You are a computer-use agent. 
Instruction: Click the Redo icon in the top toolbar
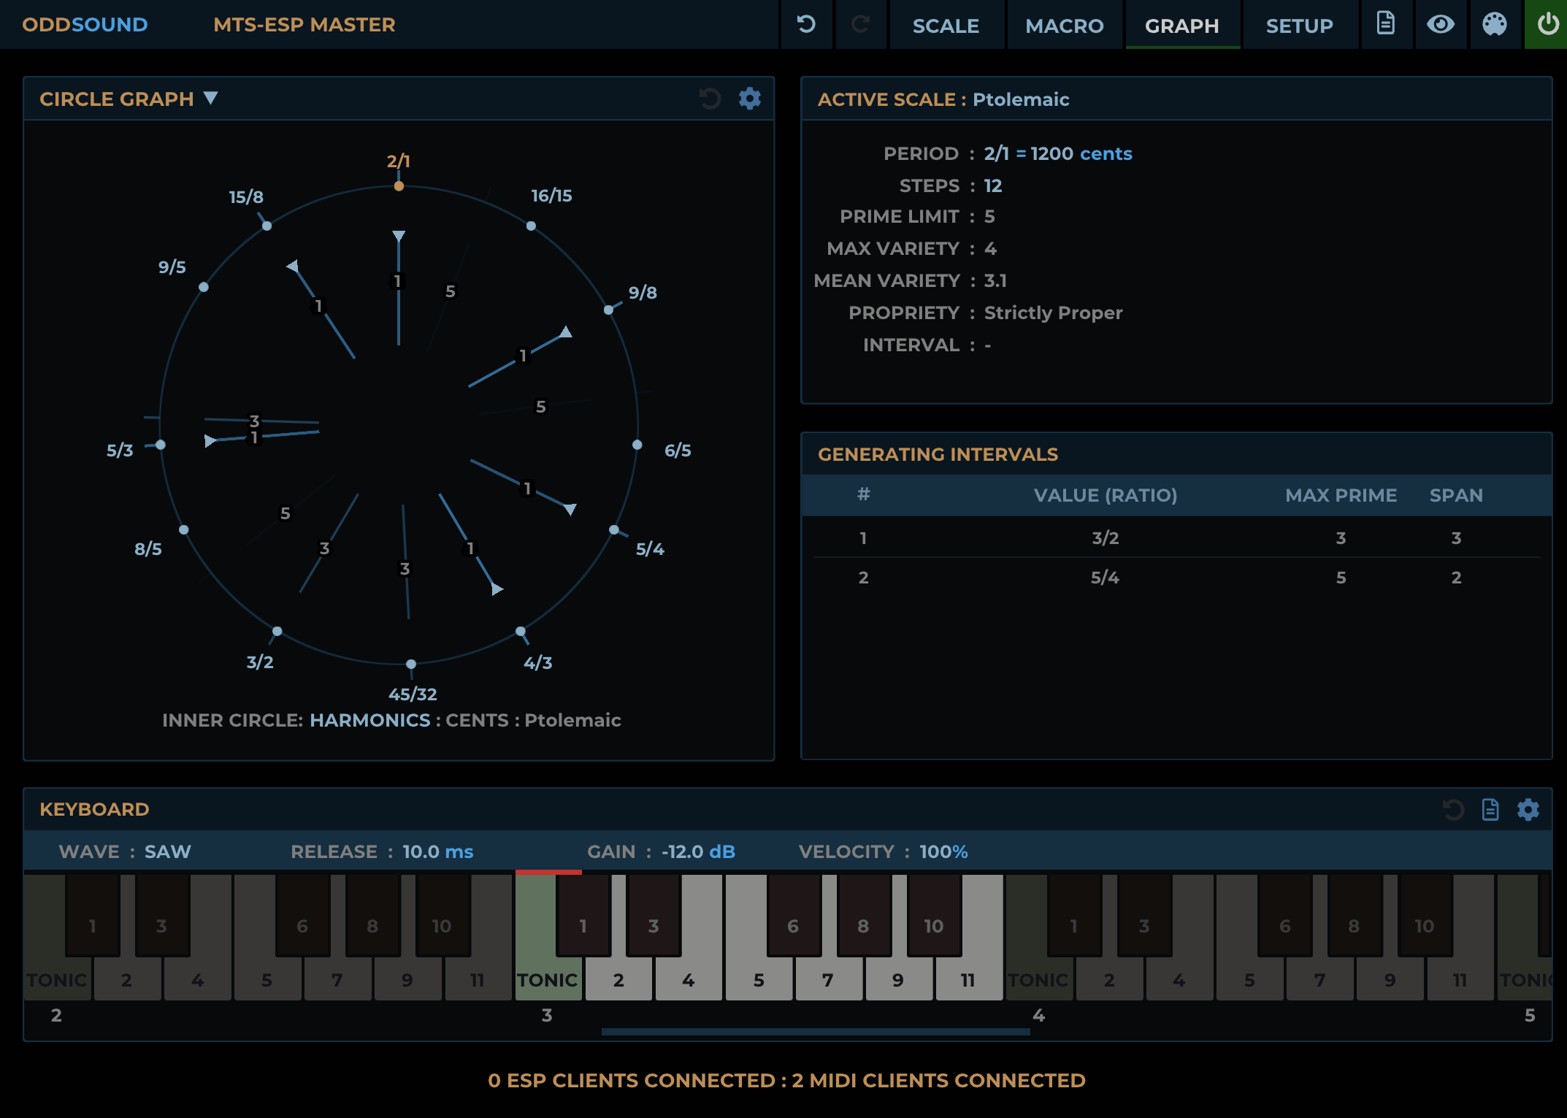pos(860,24)
